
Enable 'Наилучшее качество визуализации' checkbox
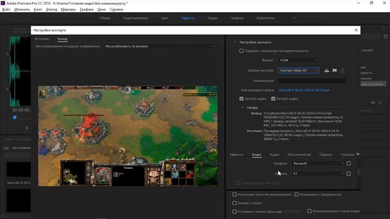click(x=234, y=195)
